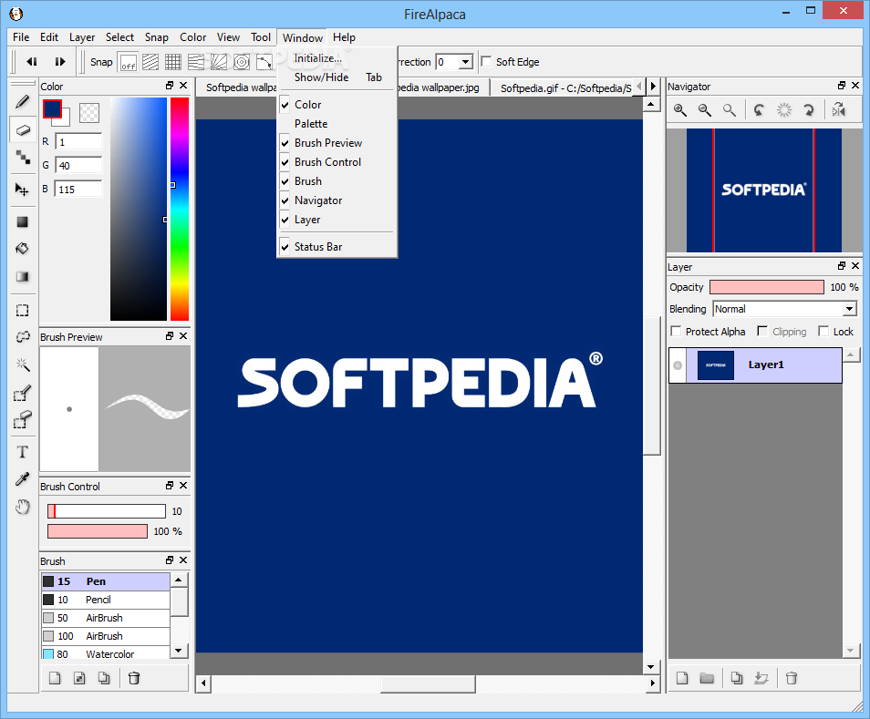
Task: Uncheck Color in Window menu
Action: (x=337, y=104)
